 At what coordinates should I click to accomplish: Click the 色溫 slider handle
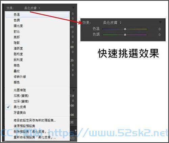point(125,29)
